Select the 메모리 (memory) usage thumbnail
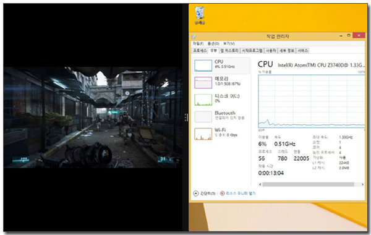The image size is (371, 235). coord(203,83)
